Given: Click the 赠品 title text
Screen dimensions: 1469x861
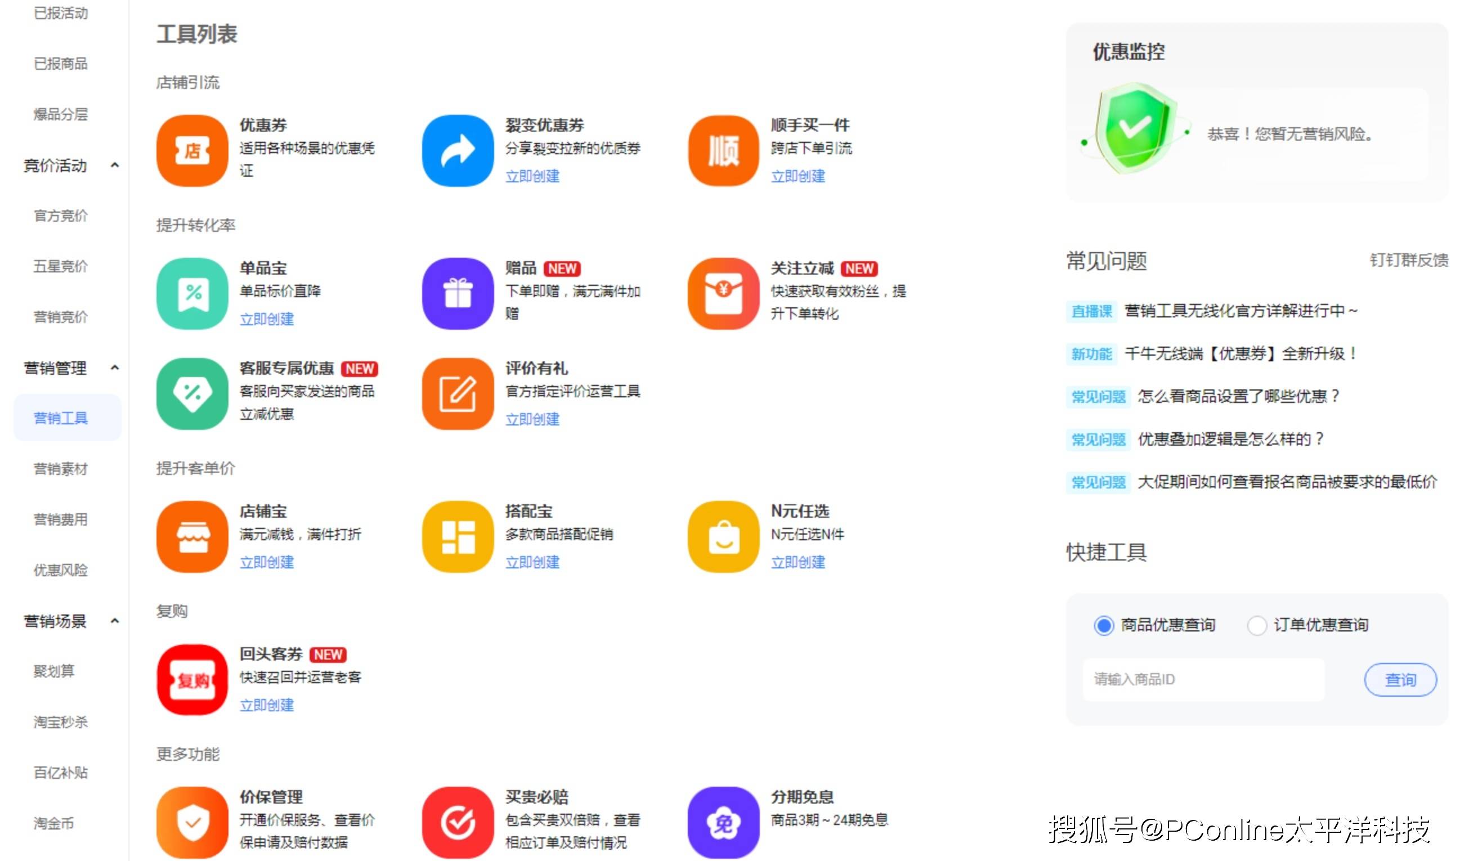Looking at the screenshot, I should pyautogui.click(x=521, y=268).
